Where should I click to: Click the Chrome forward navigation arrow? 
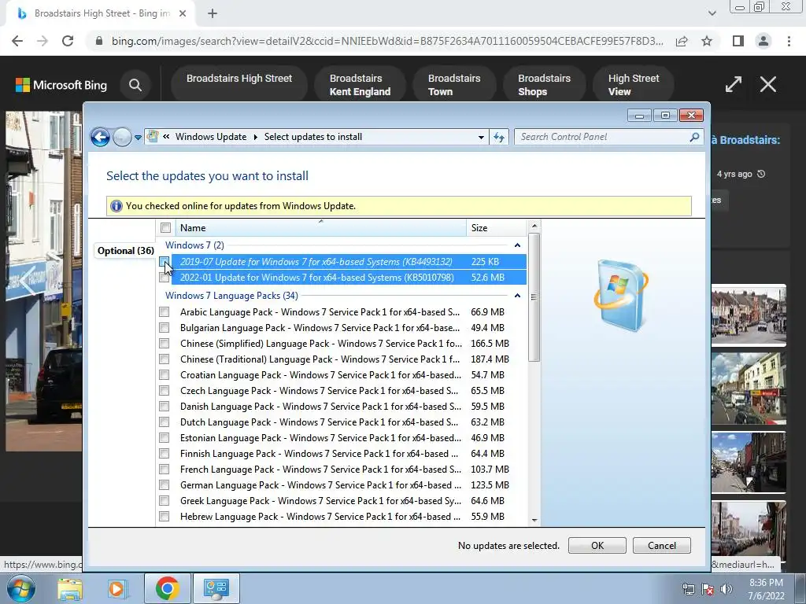tap(43, 41)
